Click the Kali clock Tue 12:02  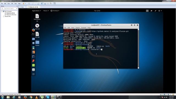(x=97, y=11)
